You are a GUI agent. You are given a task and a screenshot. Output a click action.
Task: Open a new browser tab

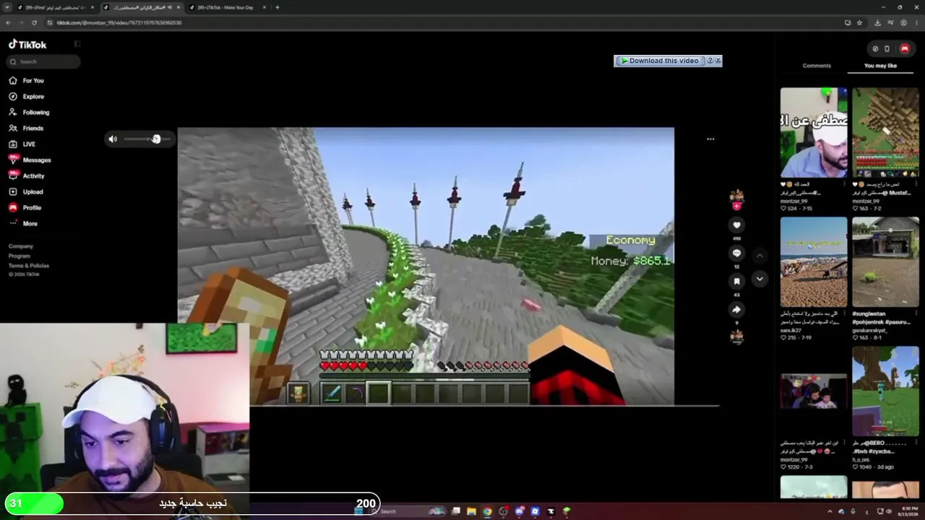coord(277,7)
